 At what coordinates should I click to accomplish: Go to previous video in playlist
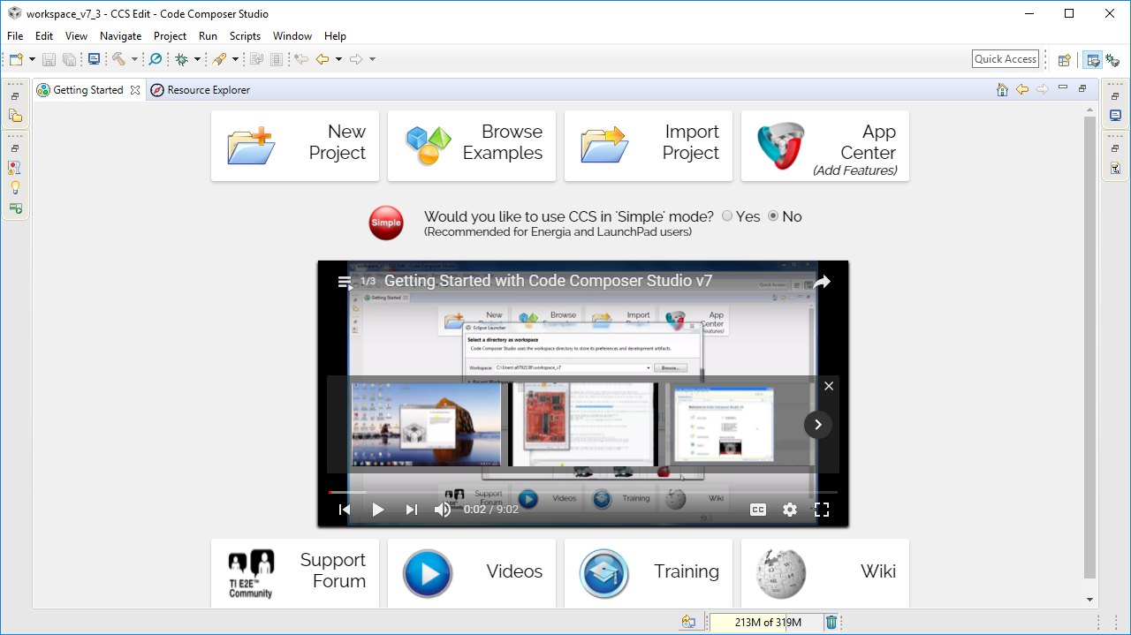coord(345,510)
